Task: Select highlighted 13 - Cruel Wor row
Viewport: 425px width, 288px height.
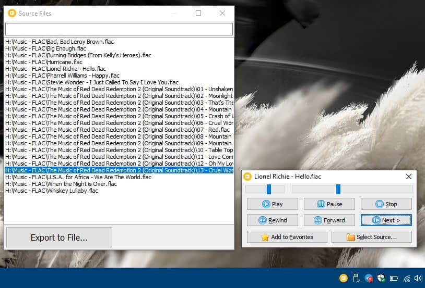Action: [119, 170]
